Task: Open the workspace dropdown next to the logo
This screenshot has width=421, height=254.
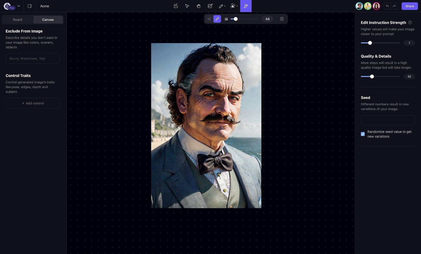Action: pos(19,6)
